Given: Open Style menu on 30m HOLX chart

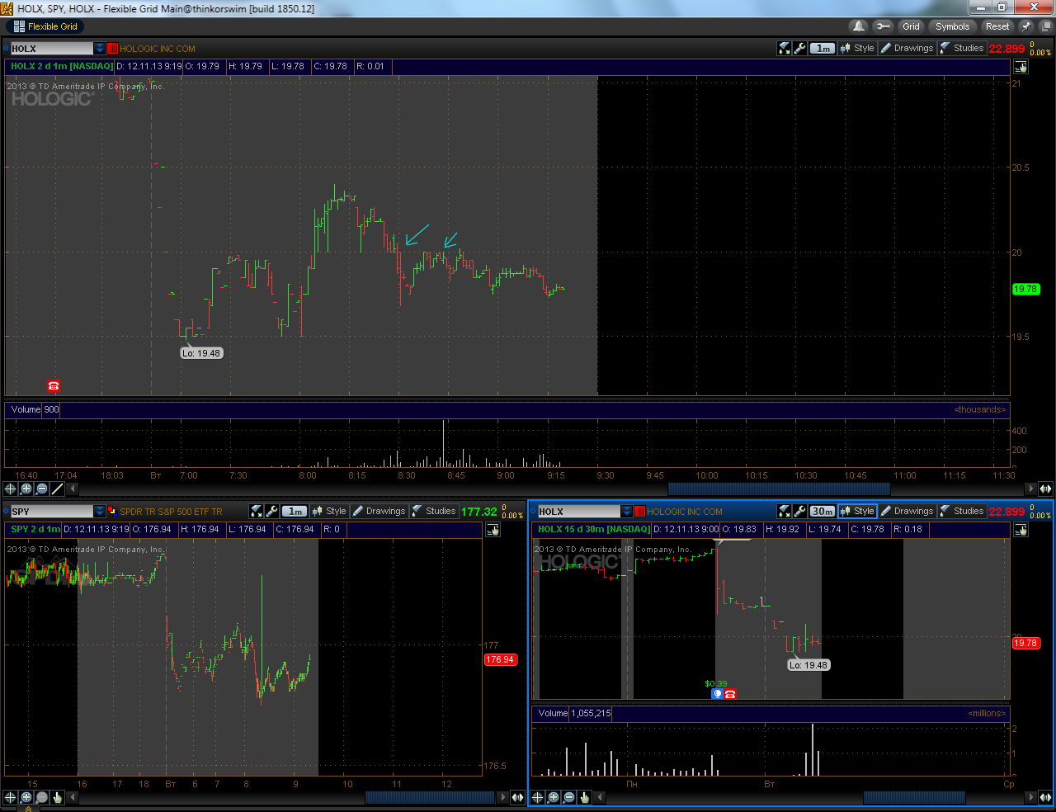Looking at the screenshot, I should click(x=857, y=511).
